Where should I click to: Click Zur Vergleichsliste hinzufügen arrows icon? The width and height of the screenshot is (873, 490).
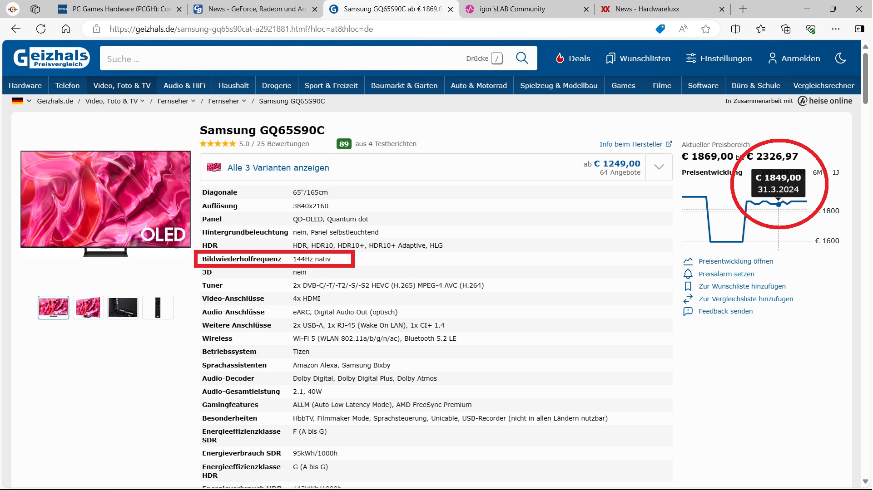coord(688,299)
